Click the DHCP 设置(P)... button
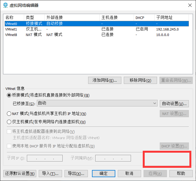Image resolution: width=196 pixels, height=181 pixels. click(174, 146)
